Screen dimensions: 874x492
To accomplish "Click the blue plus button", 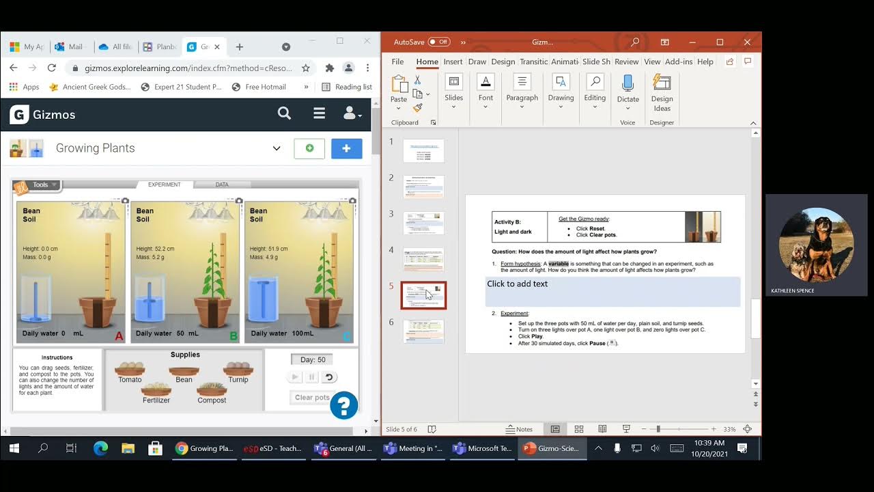I will click(347, 148).
